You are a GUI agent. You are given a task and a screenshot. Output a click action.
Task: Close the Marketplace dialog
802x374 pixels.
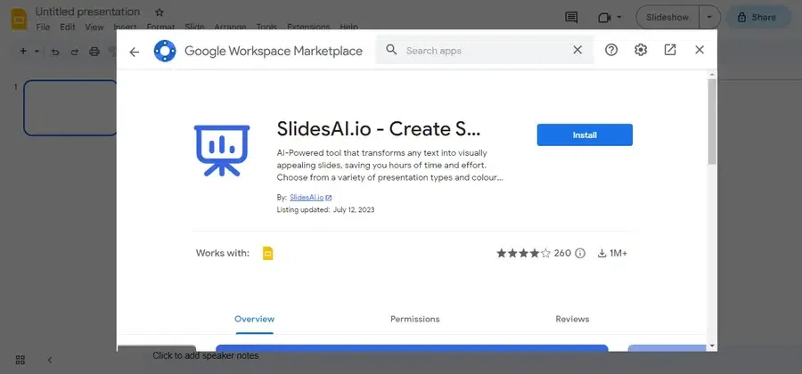(x=700, y=50)
